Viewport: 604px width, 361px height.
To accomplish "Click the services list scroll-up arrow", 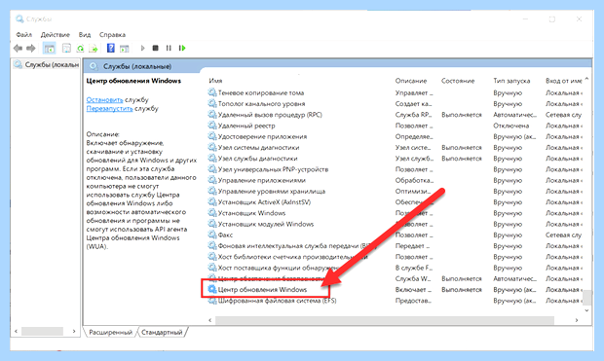I will [586, 79].
